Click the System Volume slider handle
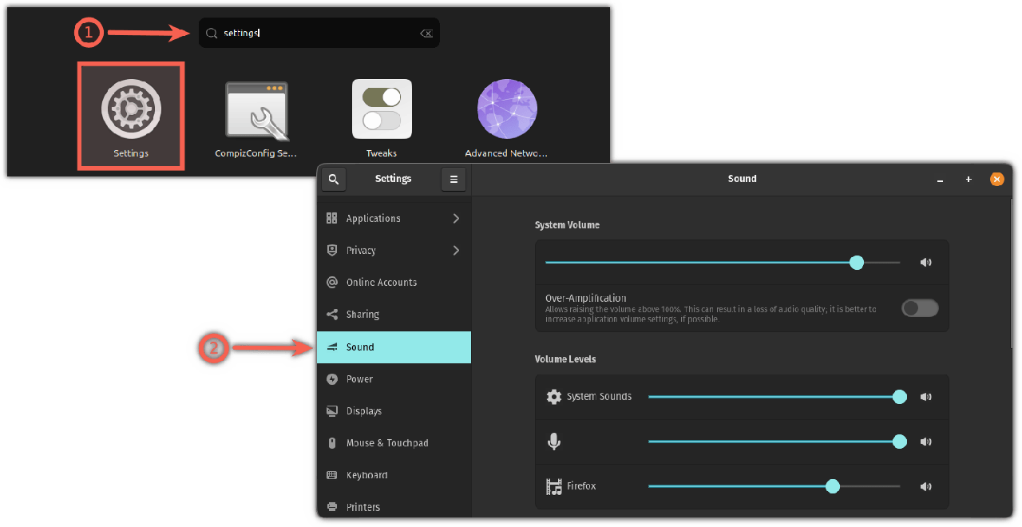The image size is (1022, 527). pos(857,263)
